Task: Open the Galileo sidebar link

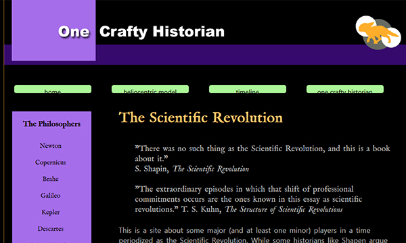Action: (x=51, y=196)
